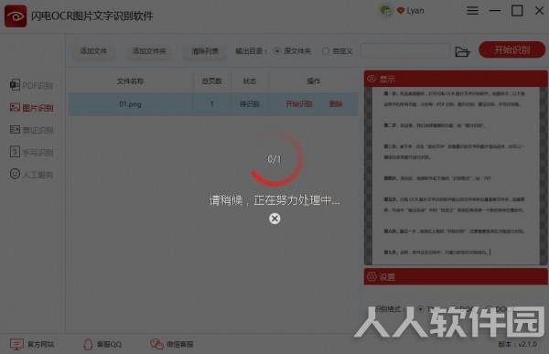Click the QQ penguin icon in the footer
Screen dimensions: 549x354
[x=88, y=344]
